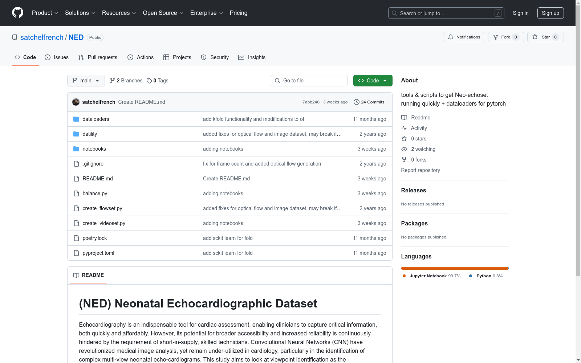Open the main branch selector dropdown

click(x=86, y=81)
